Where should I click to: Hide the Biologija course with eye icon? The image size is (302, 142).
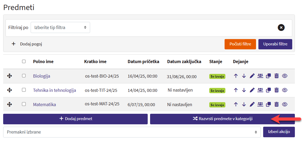[x=285, y=76]
